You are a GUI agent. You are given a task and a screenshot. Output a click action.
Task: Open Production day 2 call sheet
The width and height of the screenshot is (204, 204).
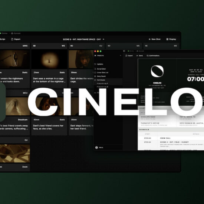[102, 87]
